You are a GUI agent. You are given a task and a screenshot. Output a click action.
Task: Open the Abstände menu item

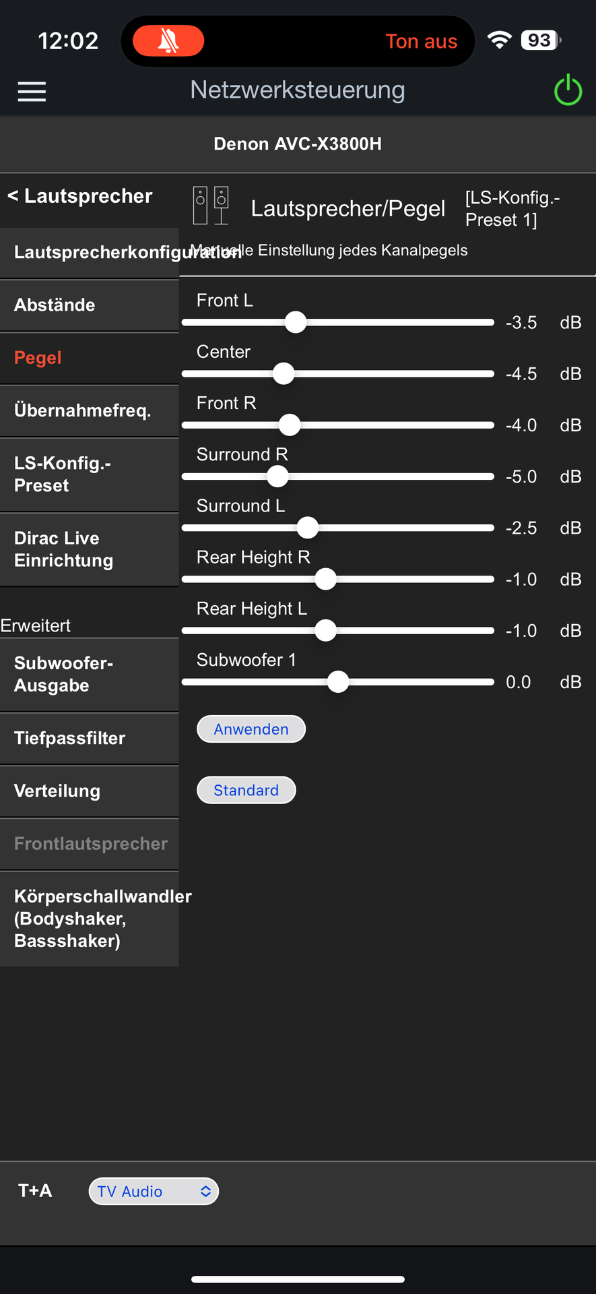tap(89, 305)
